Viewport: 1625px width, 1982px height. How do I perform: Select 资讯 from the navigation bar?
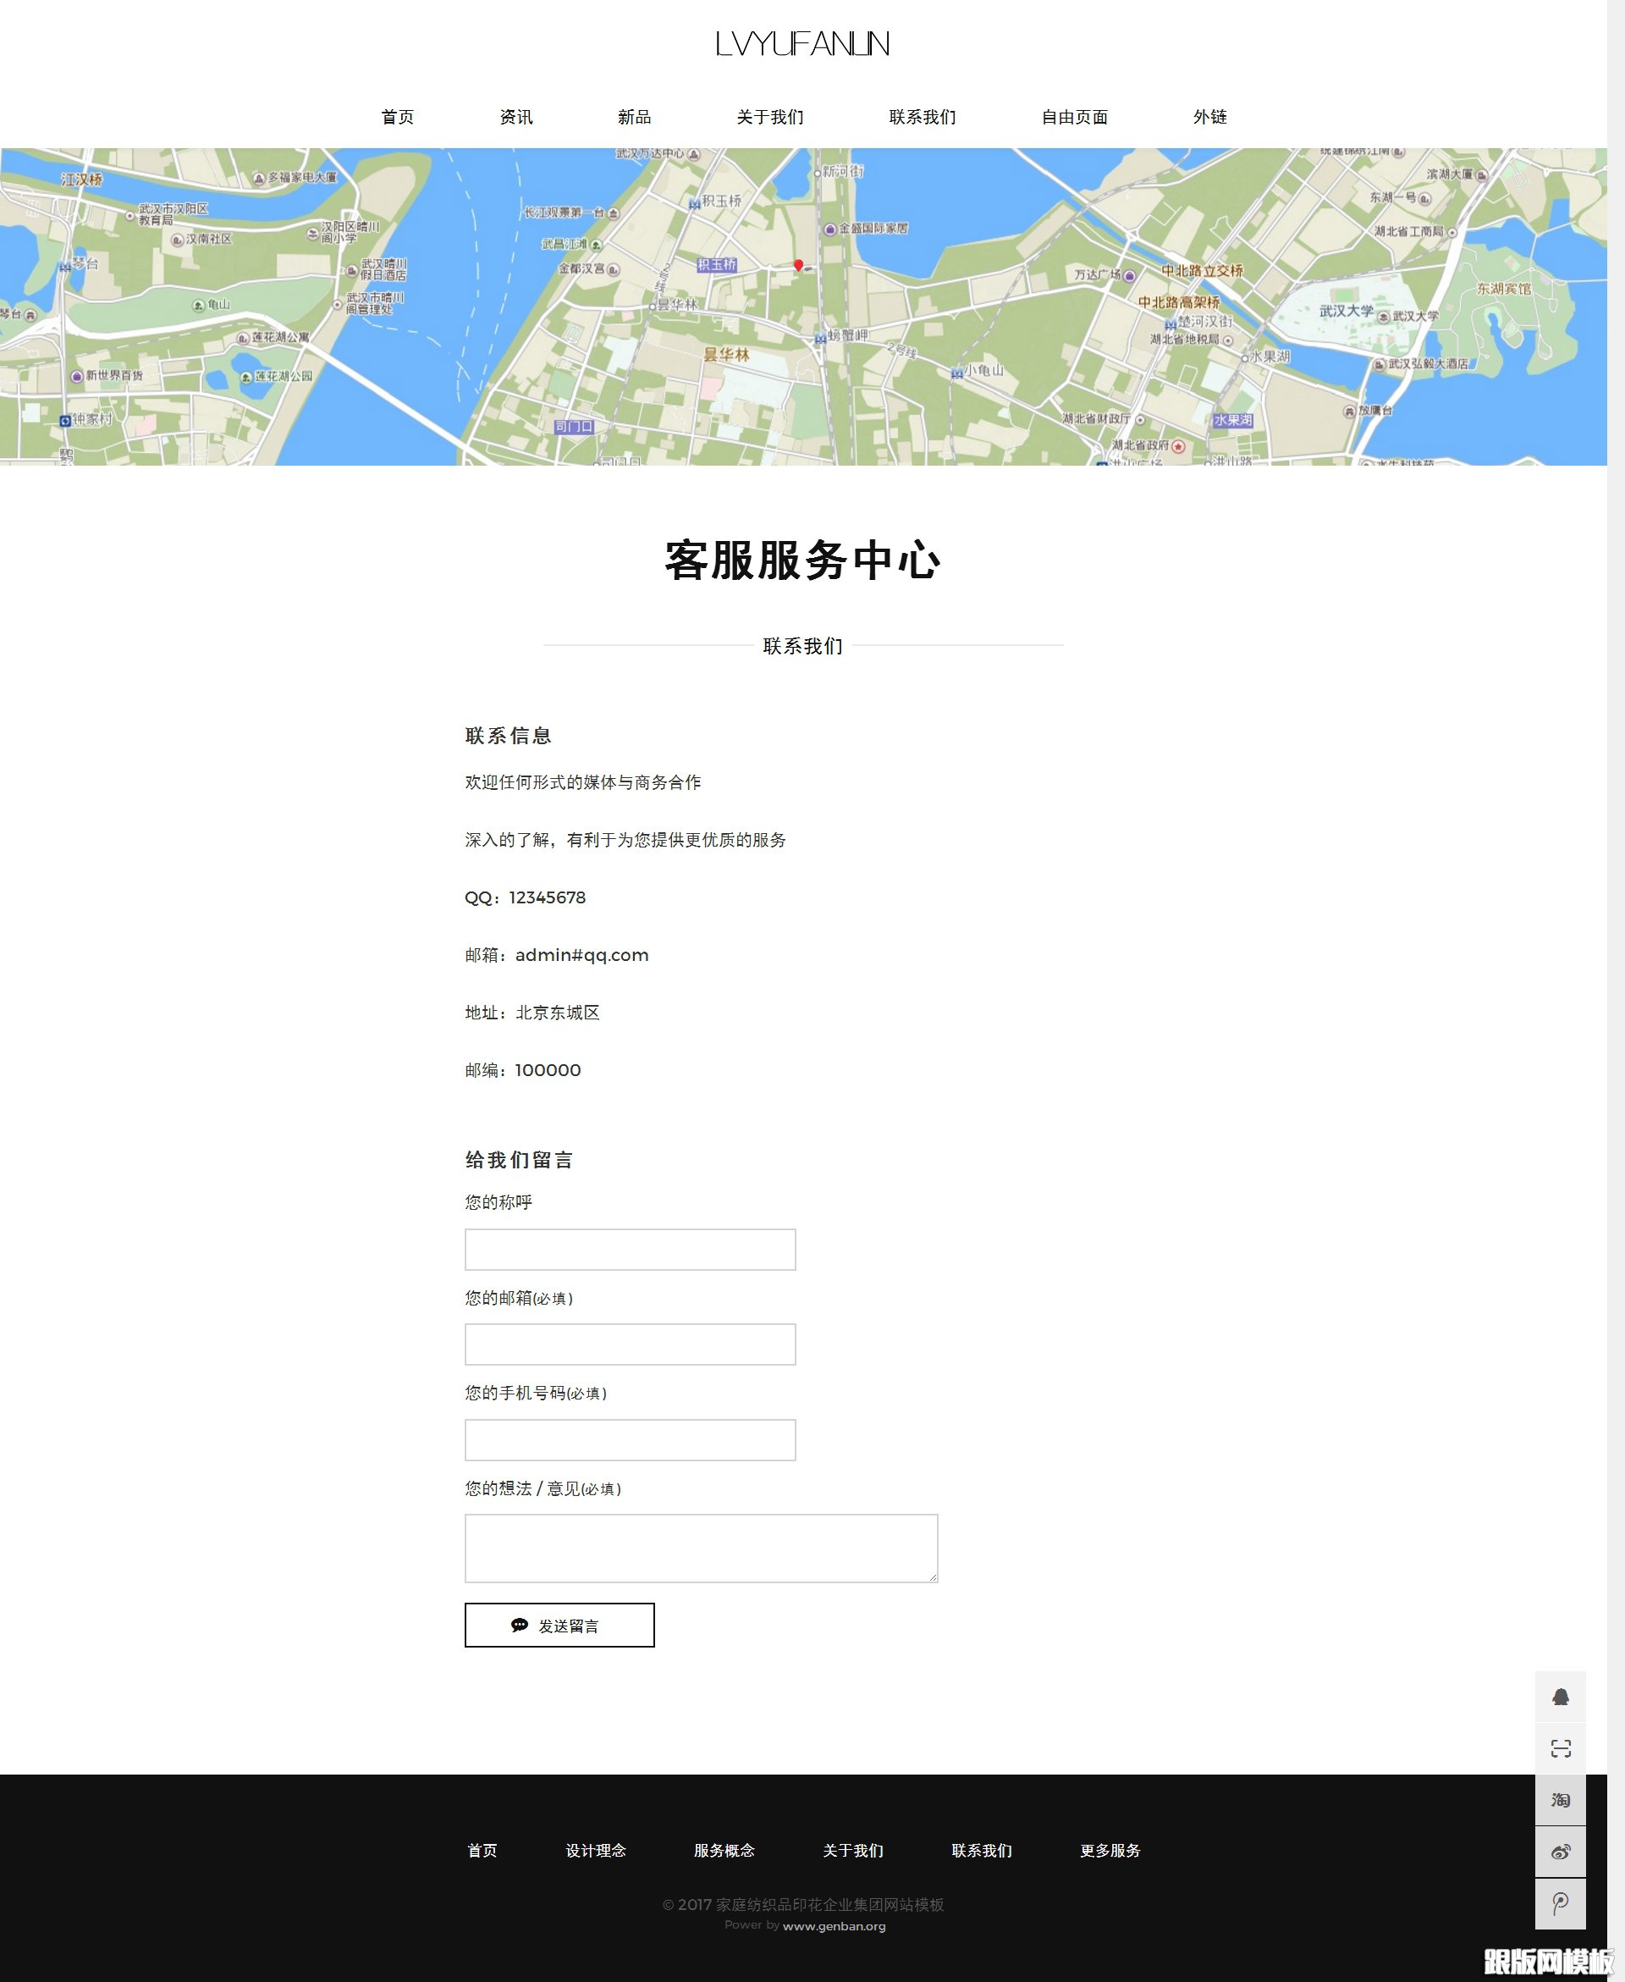click(x=515, y=117)
